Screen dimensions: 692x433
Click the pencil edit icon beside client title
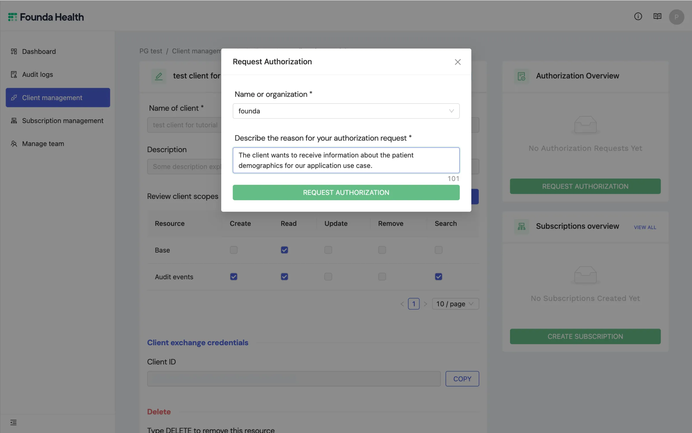[159, 76]
